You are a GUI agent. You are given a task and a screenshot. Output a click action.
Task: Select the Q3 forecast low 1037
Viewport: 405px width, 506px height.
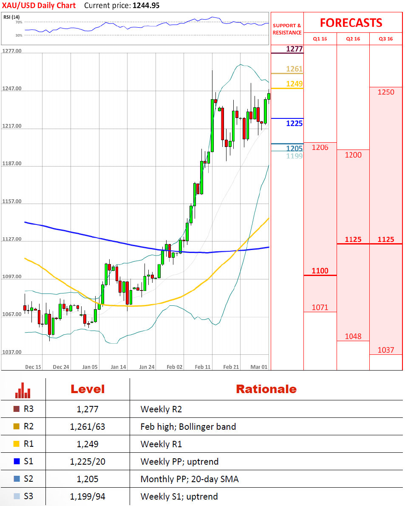(x=386, y=350)
